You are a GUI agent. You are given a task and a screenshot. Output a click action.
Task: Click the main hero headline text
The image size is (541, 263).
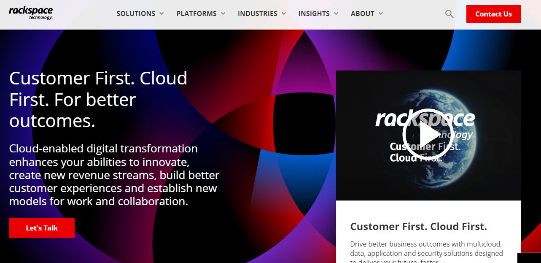[98, 100]
